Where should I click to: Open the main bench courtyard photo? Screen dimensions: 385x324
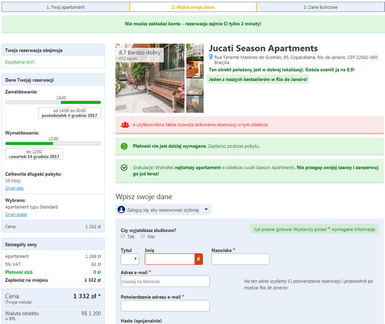click(150, 78)
